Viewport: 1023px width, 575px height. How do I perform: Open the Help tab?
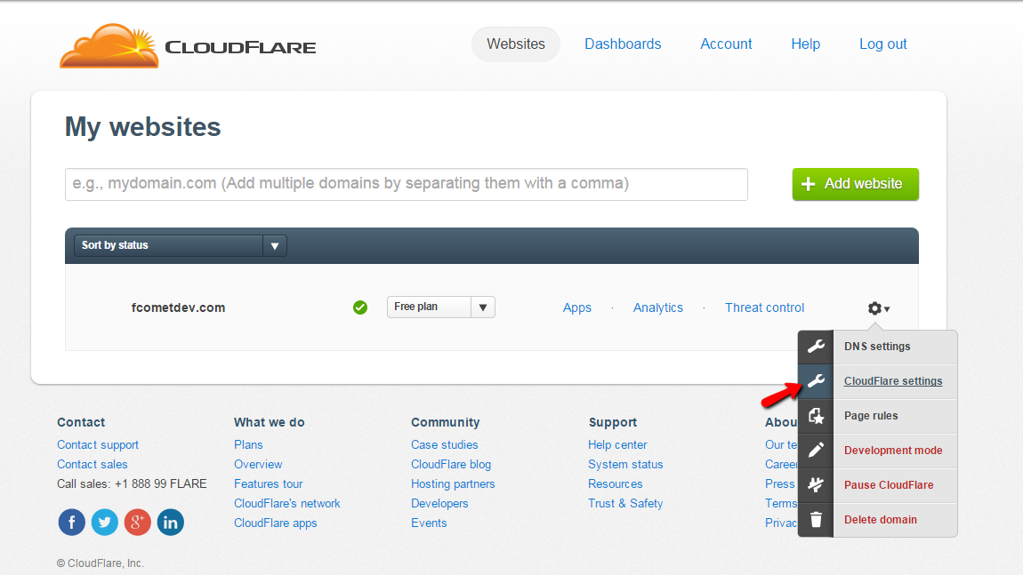coord(806,44)
